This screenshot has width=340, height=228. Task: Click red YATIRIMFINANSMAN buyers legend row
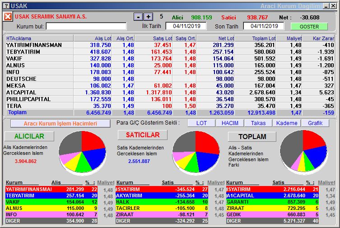pyautogui.click(x=51, y=189)
